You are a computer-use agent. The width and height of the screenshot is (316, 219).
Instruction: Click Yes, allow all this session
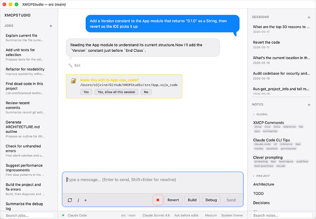(x=116, y=92)
